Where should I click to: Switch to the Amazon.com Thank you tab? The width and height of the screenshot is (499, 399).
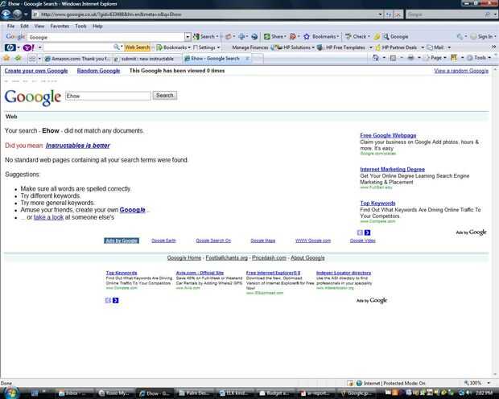tap(77, 59)
